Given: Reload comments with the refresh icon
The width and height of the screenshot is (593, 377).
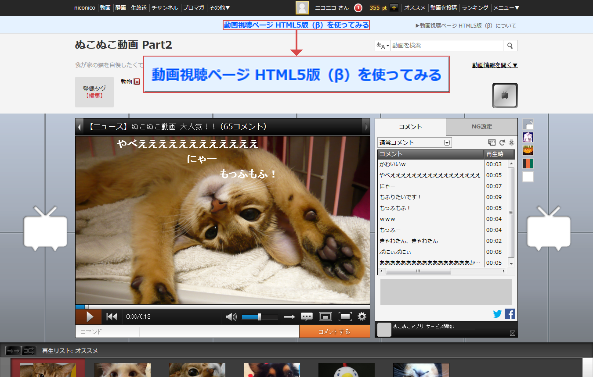Looking at the screenshot, I should coord(502,142).
